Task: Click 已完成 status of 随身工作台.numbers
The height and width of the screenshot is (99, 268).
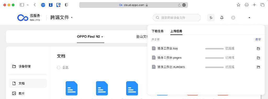Action: 230,67
